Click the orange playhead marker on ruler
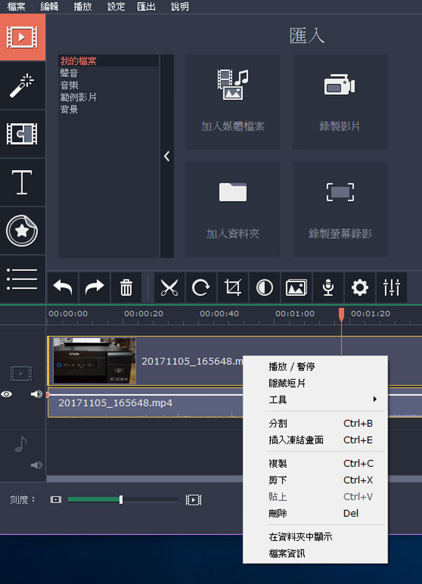Image resolution: width=422 pixels, height=584 pixels. tap(341, 314)
